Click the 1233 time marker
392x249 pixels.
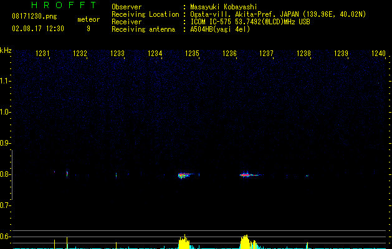pyautogui.click(x=118, y=54)
